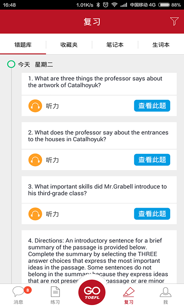Switch to the 生词本 tab
The image size is (184, 307).
coord(161,45)
